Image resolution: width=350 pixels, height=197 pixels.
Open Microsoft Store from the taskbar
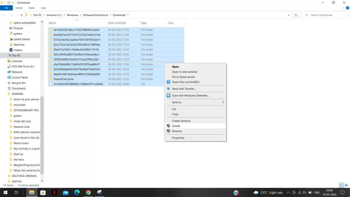coord(43,193)
